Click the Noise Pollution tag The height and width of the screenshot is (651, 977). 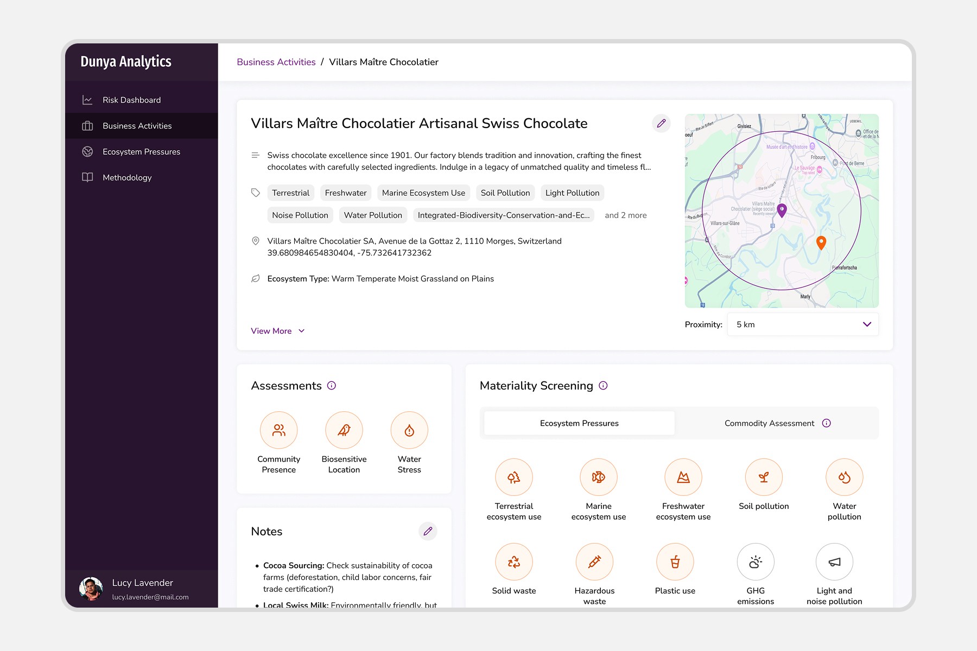click(300, 215)
